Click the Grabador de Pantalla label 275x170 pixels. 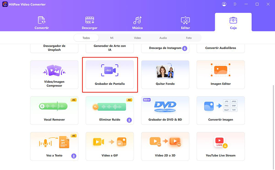110,84
